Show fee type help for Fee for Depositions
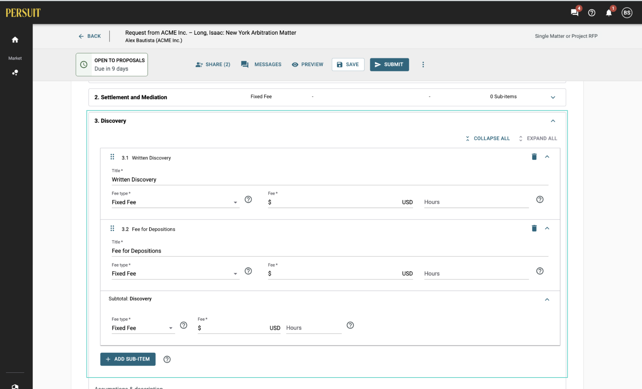The image size is (642, 389). (249, 271)
